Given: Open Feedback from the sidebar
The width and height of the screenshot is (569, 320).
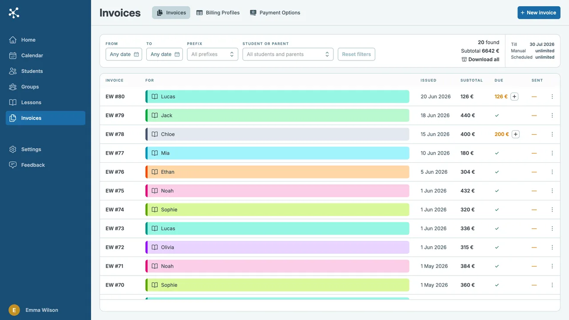Looking at the screenshot, I should click(x=45, y=165).
